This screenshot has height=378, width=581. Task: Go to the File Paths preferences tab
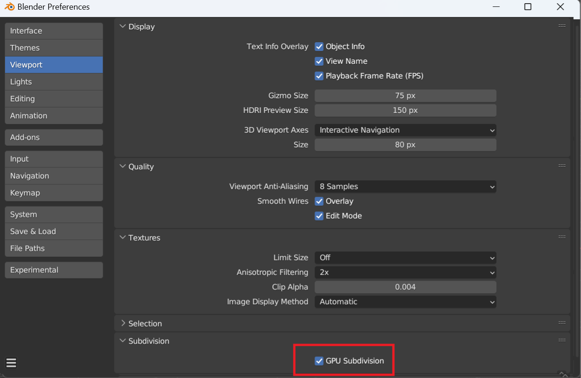point(54,248)
